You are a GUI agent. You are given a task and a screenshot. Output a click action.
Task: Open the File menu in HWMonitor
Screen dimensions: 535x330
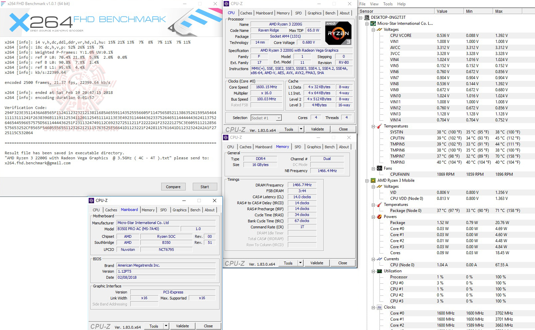[363, 4]
